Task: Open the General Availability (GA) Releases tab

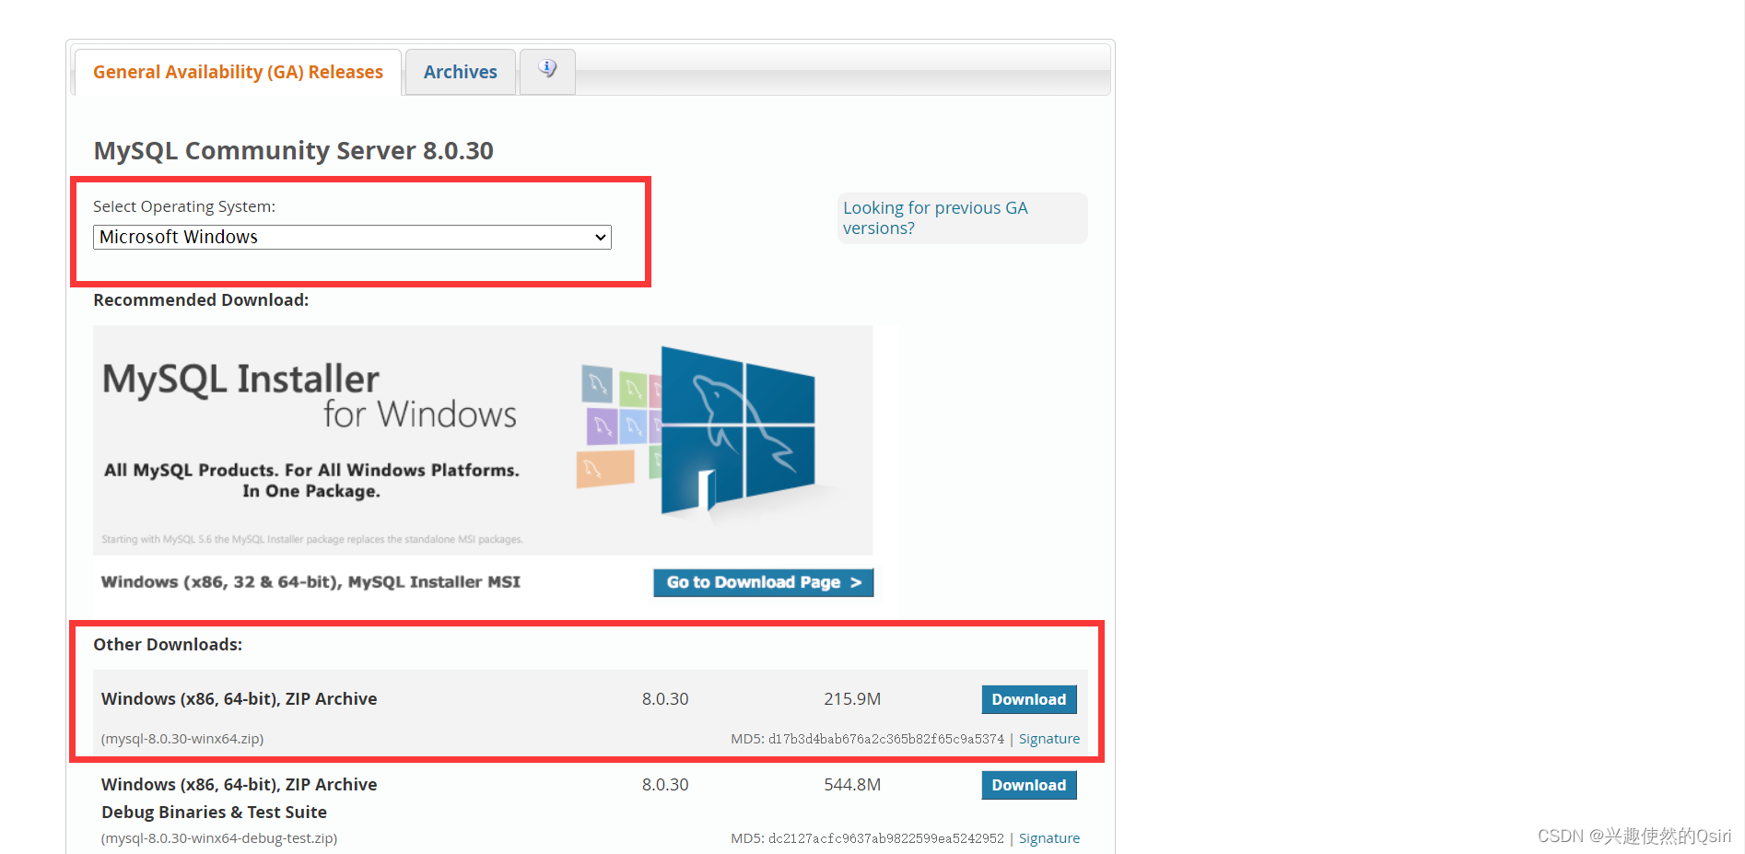Action: pos(238,72)
